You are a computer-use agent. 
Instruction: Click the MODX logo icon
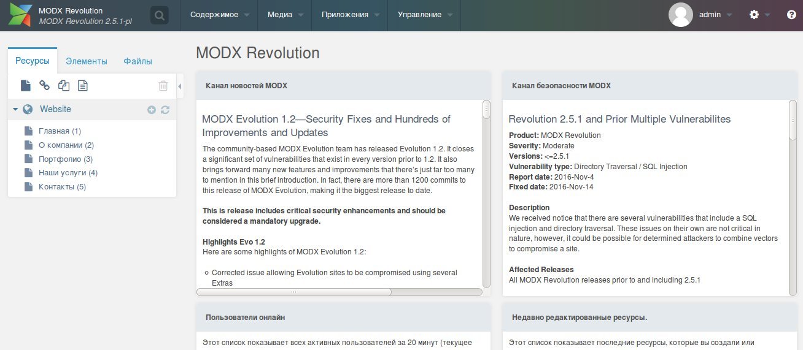click(x=20, y=15)
